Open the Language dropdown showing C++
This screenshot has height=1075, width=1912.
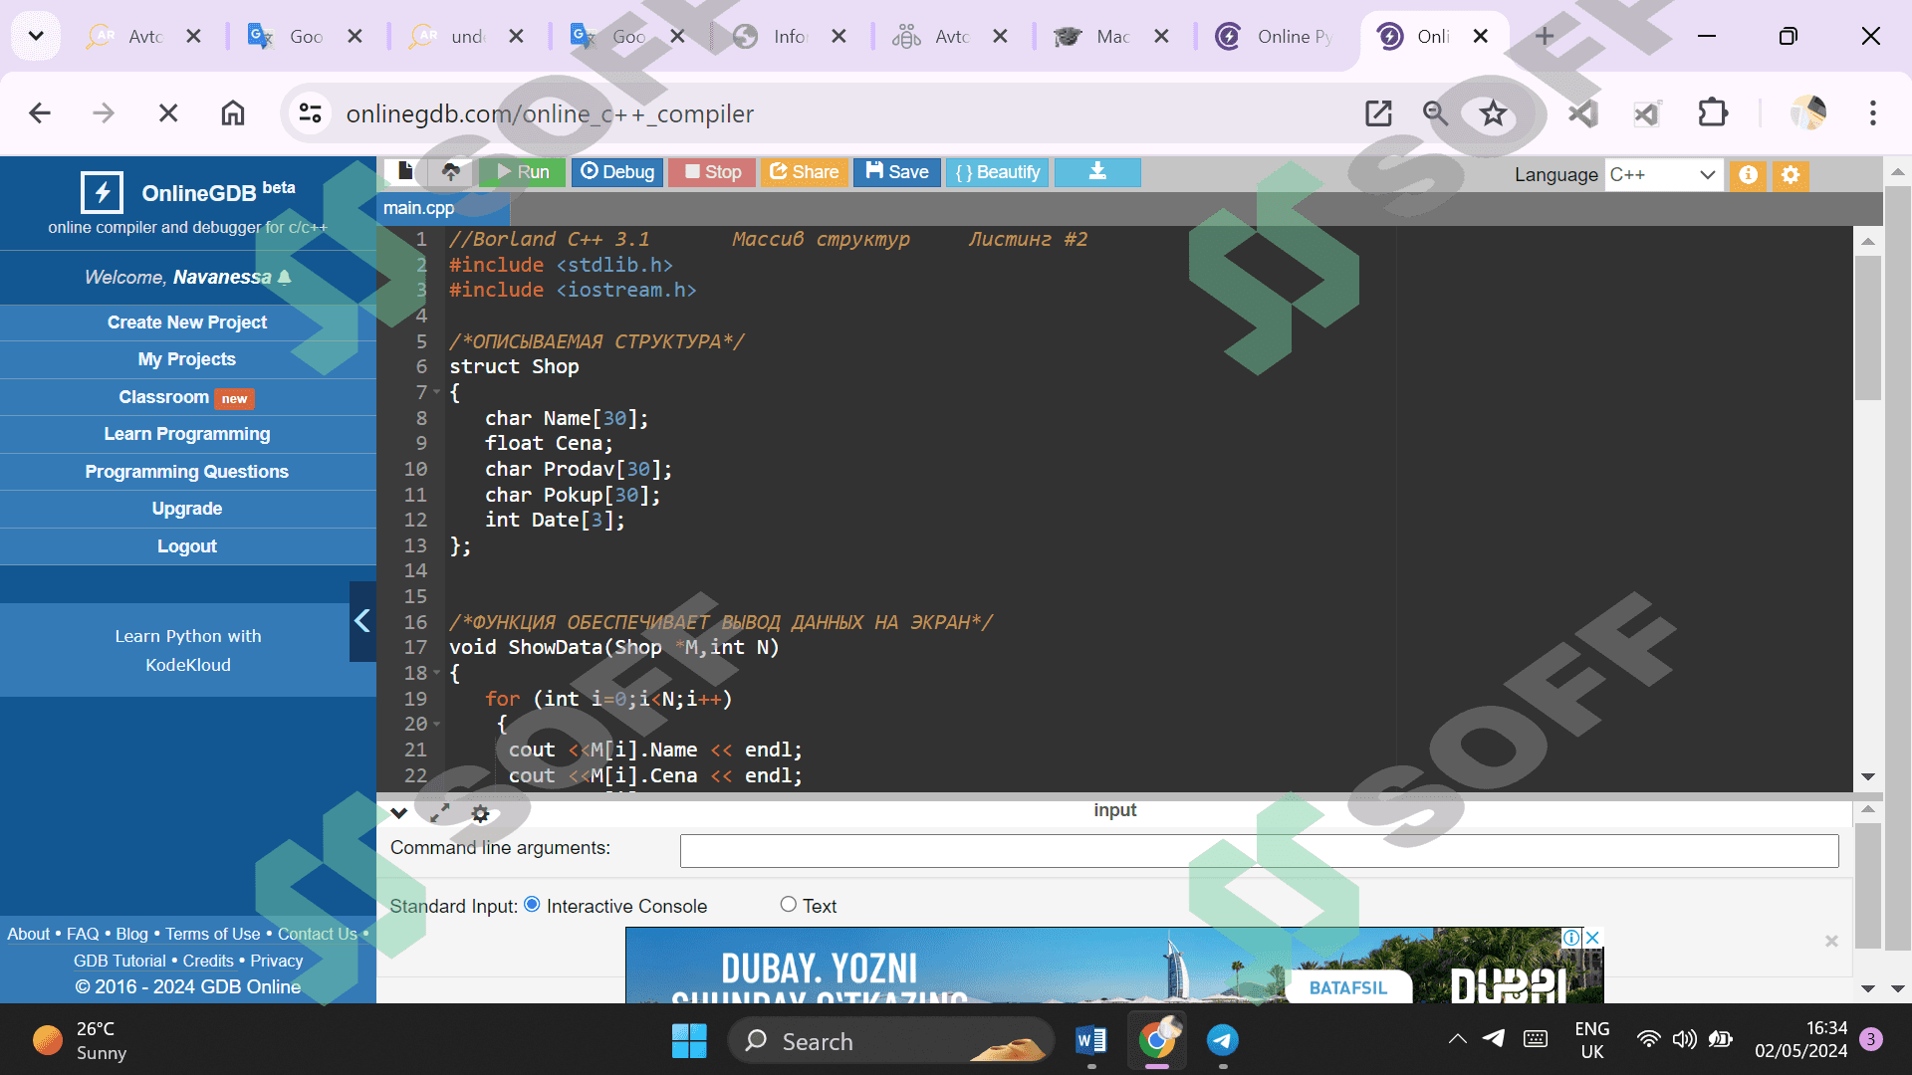click(x=1663, y=175)
